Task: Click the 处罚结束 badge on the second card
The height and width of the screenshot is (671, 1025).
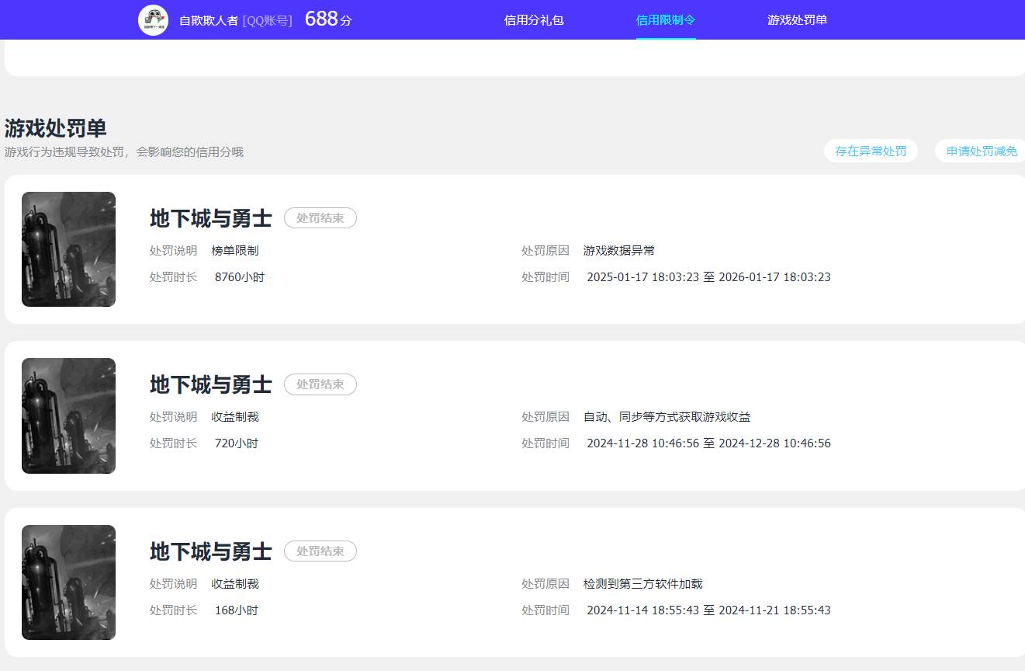Action: pyautogui.click(x=320, y=384)
